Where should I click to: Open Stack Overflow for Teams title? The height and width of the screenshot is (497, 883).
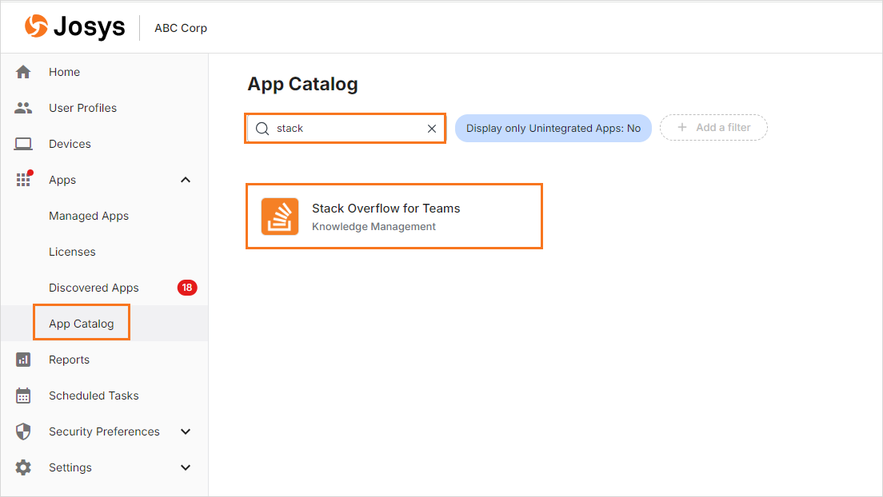(x=386, y=209)
